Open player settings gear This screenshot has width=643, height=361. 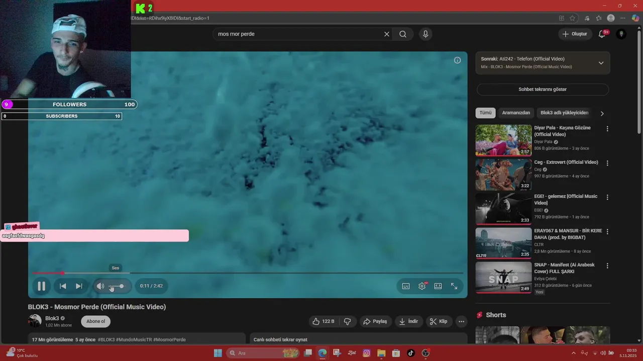point(422,286)
